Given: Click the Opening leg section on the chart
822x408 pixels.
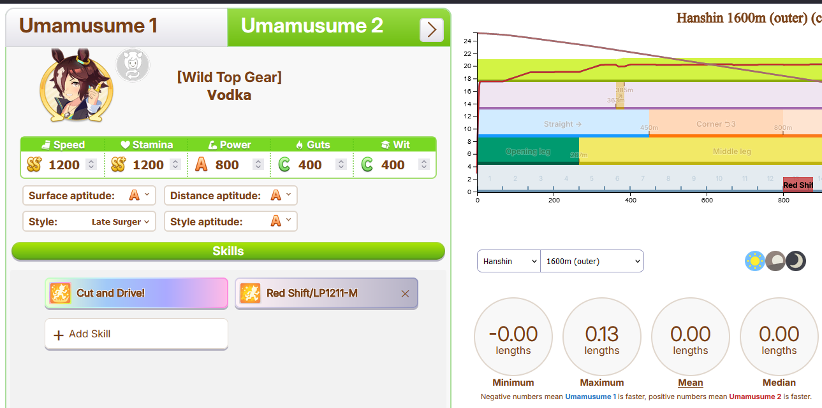Looking at the screenshot, I should (528, 151).
